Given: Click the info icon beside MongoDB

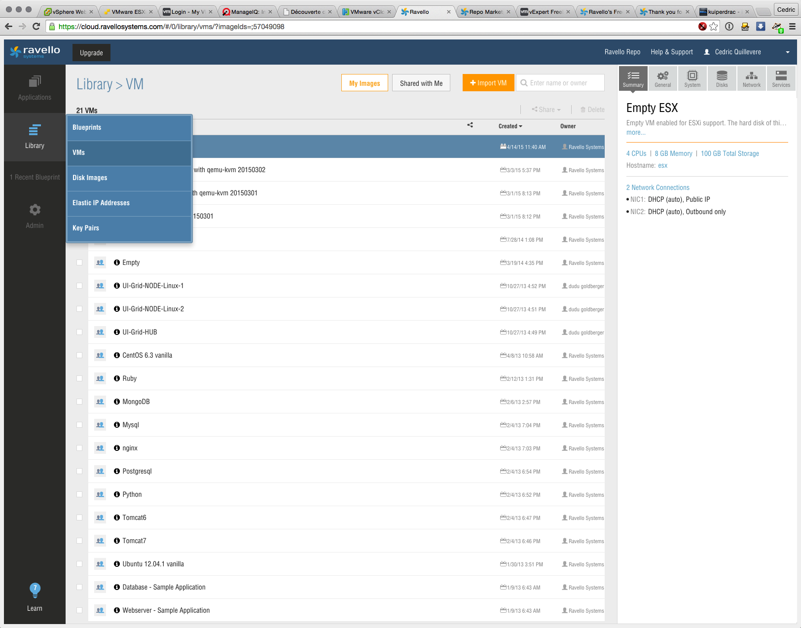Looking at the screenshot, I should point(117,402).
